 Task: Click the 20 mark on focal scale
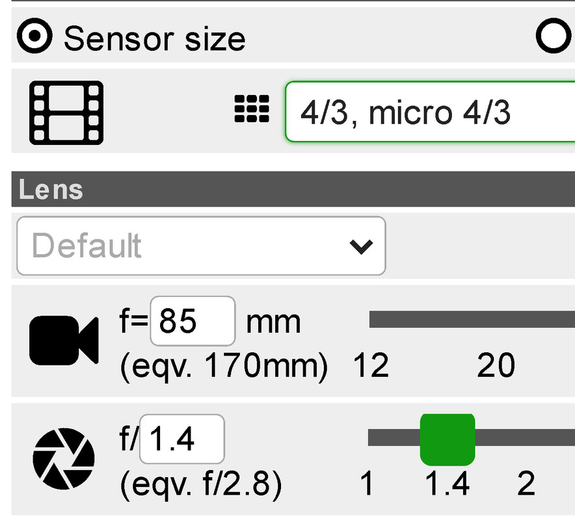point(496,367)
